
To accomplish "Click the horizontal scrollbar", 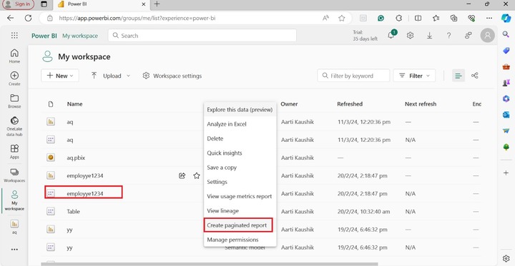I will [x=210, y=264].
